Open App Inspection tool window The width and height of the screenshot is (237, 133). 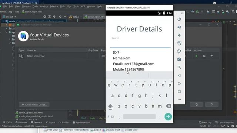click(81, 122)
